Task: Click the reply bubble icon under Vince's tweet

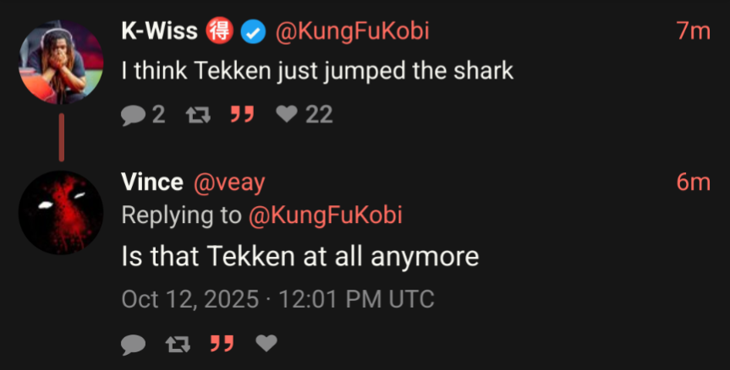Action: pos(133,345)
